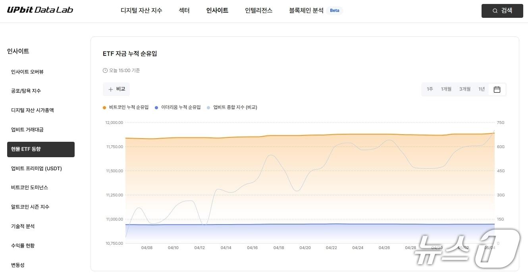Click the 30G right axis label
Screen dimensions: 528x276
pos(501,195)
